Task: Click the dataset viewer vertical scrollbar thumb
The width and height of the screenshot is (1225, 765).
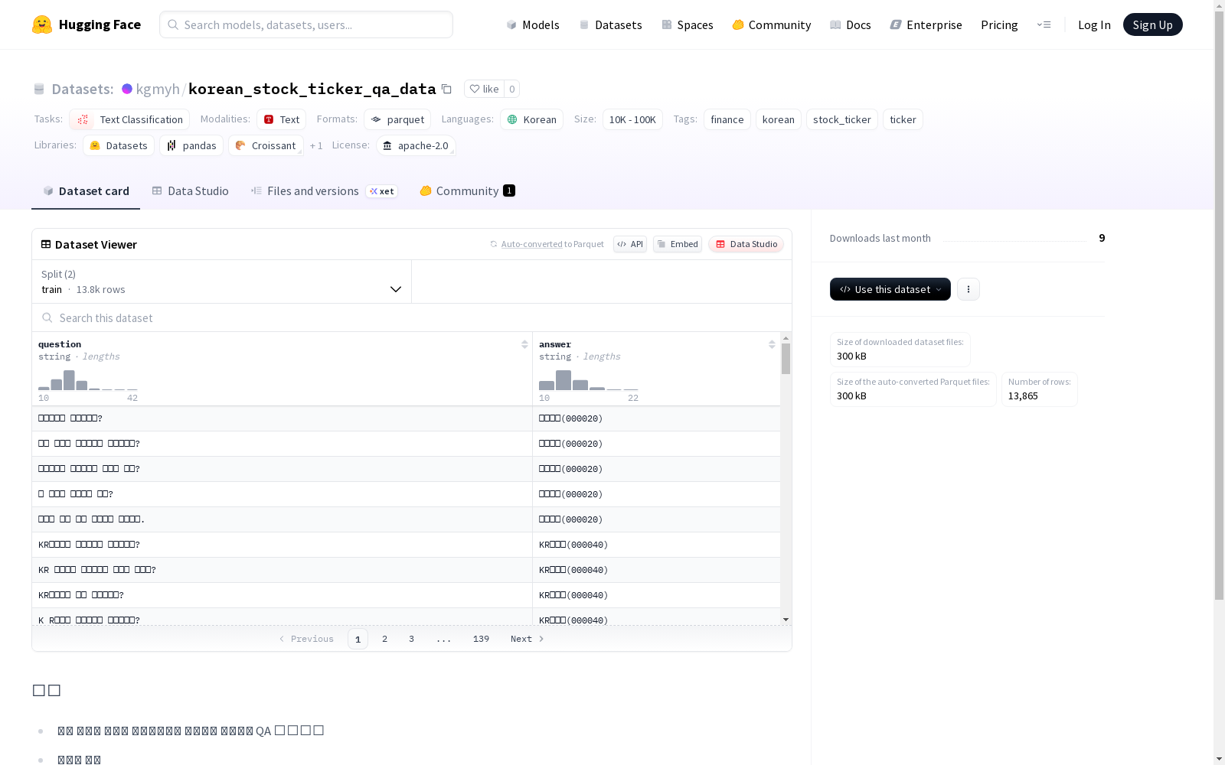Action: click(786, 359)
